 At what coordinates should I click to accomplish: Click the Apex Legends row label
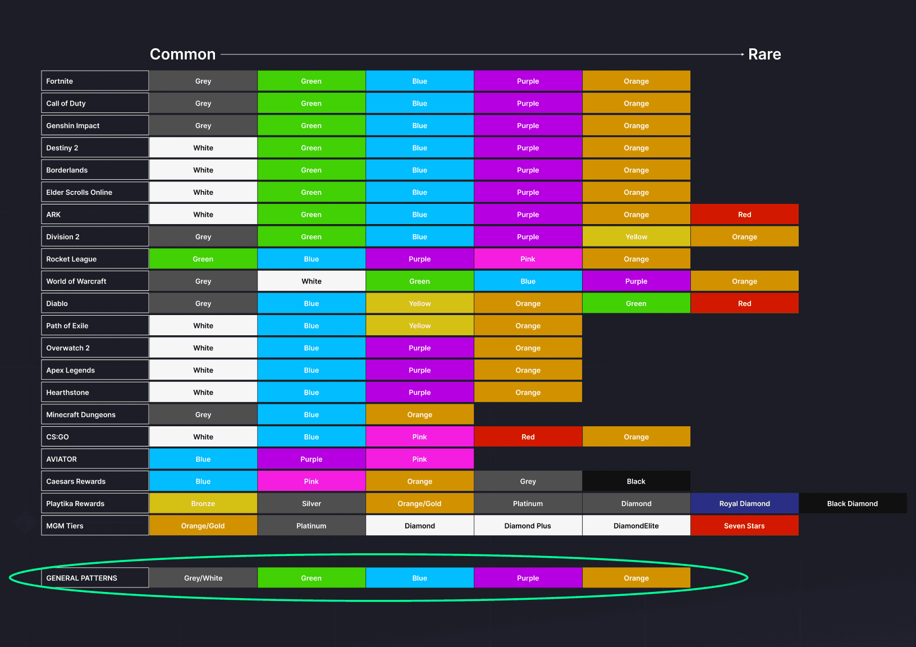click(x=95, y=370)
